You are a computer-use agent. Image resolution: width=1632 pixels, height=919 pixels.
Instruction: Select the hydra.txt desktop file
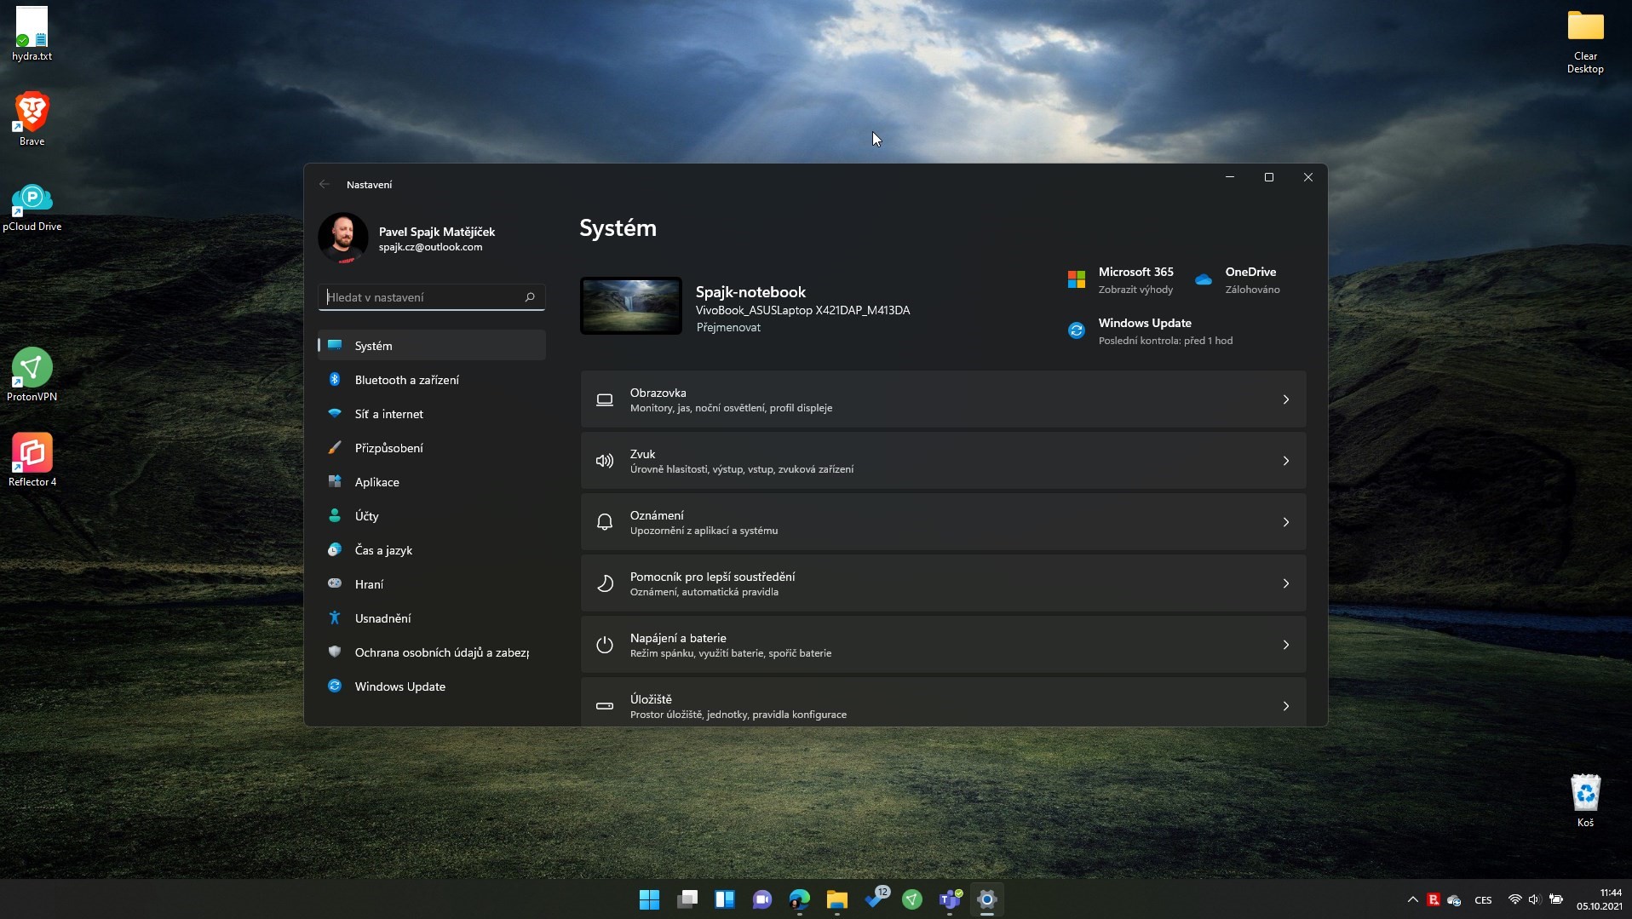(x=32, y=35)
